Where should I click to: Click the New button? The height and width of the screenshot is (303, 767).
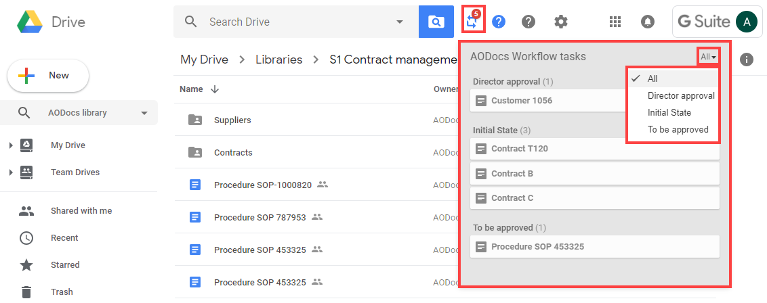click(x=48, y=76)
